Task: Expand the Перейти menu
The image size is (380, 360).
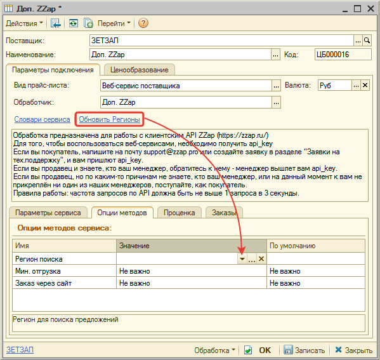Action: click(114, 23)
